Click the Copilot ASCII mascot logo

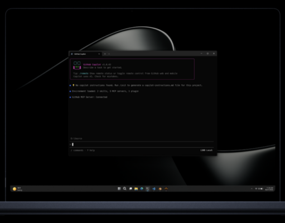[77, 65]
